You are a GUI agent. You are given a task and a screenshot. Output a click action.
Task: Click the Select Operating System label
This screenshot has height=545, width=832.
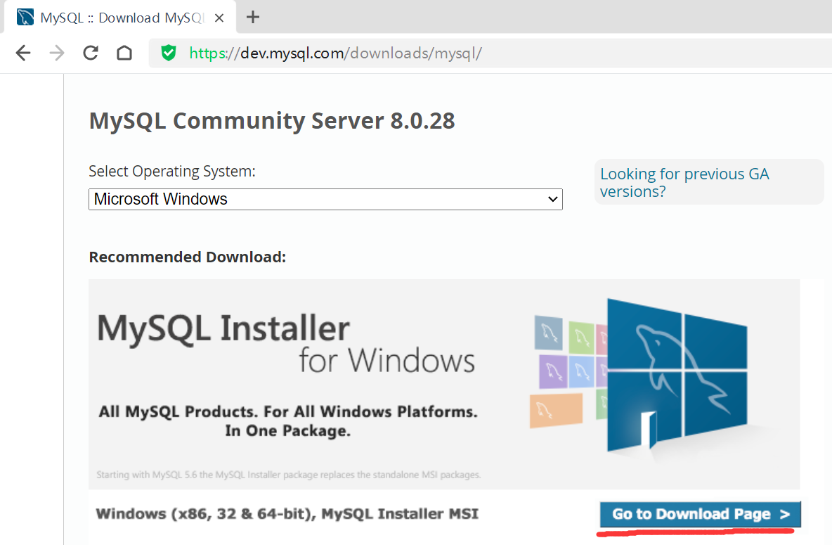pos(172,172)
